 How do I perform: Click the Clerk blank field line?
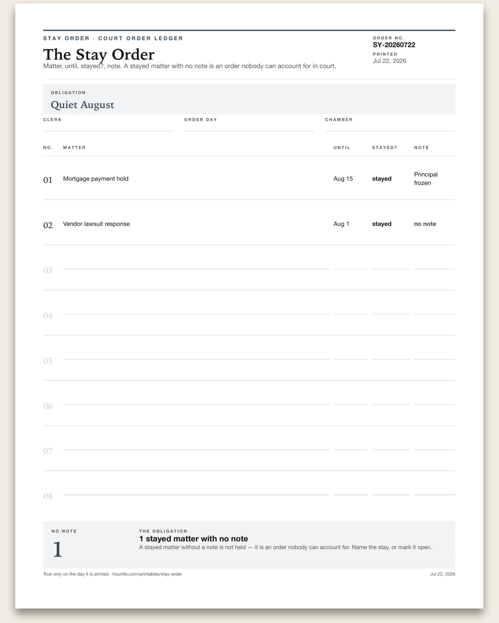(108, 127)
